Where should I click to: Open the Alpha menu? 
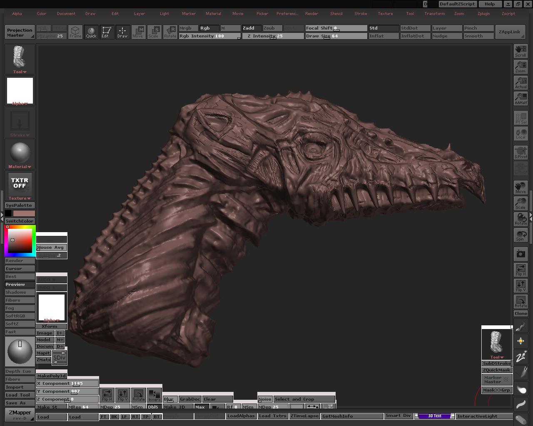pyautogui.click(x=17, y=14)
